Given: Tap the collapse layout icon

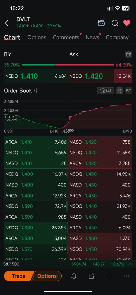Looking at the screenshot, I should (x=109, y=276).
